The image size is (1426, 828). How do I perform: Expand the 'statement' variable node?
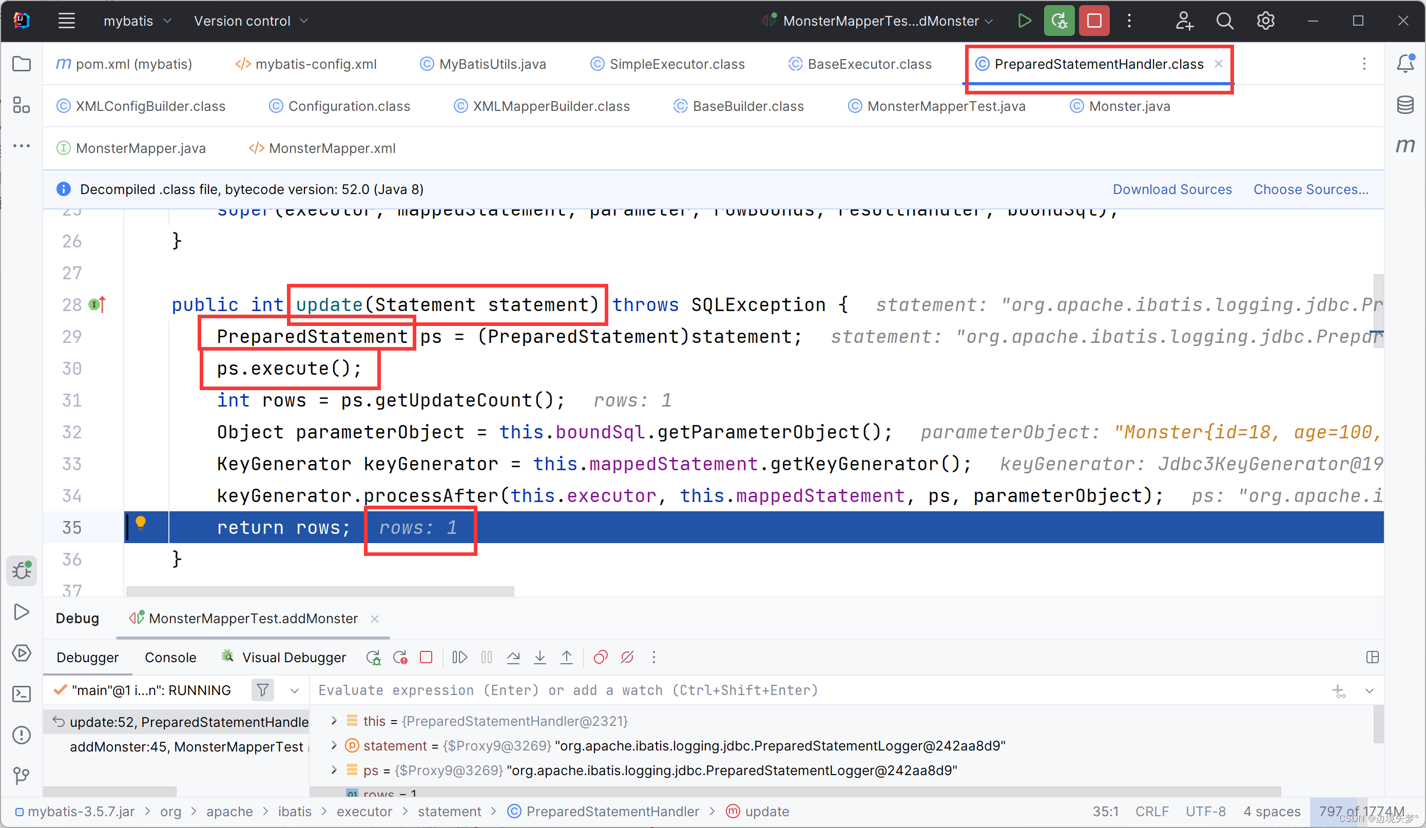(x=334, y=745)
